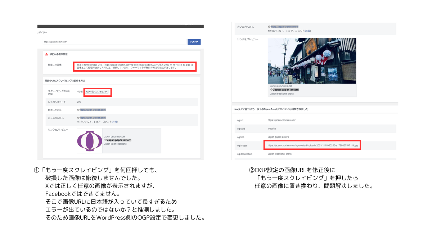The height and width of the screenshot is (243, 432).
Task: Open the (詳細) link above the street photo
Action: 308,31
